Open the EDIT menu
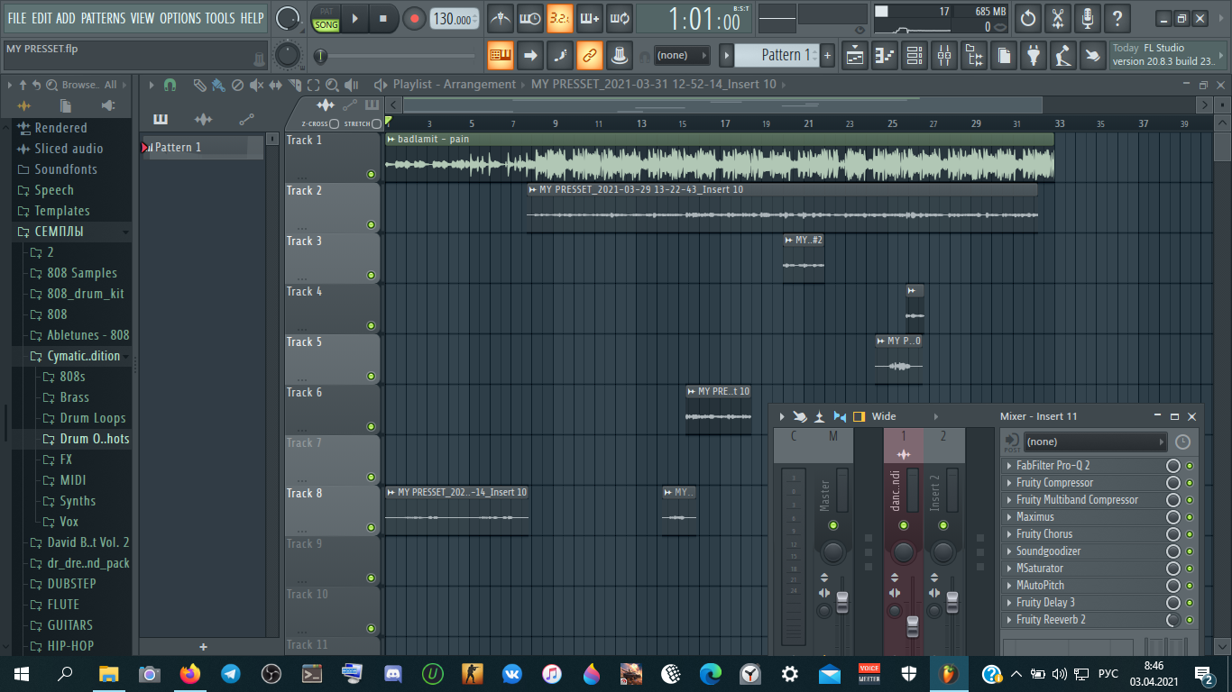Viewport: 1232px width, 692px height. coord(41,18)
